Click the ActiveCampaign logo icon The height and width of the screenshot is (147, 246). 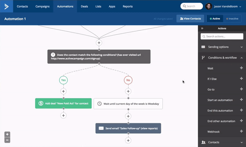(x=6, y=6)
